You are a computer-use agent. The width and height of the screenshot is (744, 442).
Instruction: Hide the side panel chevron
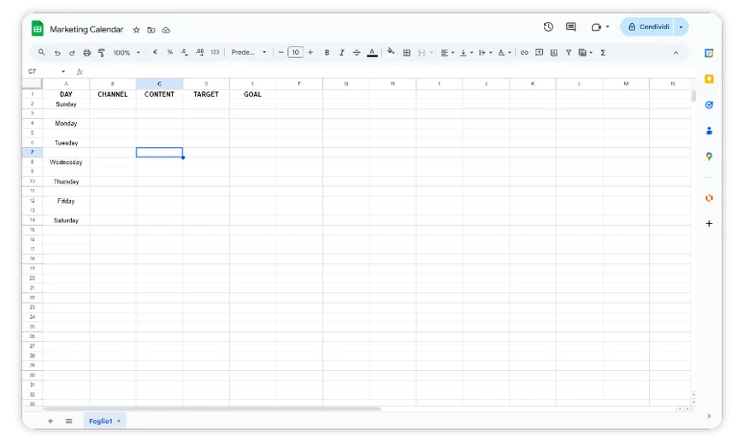(709, 415)
